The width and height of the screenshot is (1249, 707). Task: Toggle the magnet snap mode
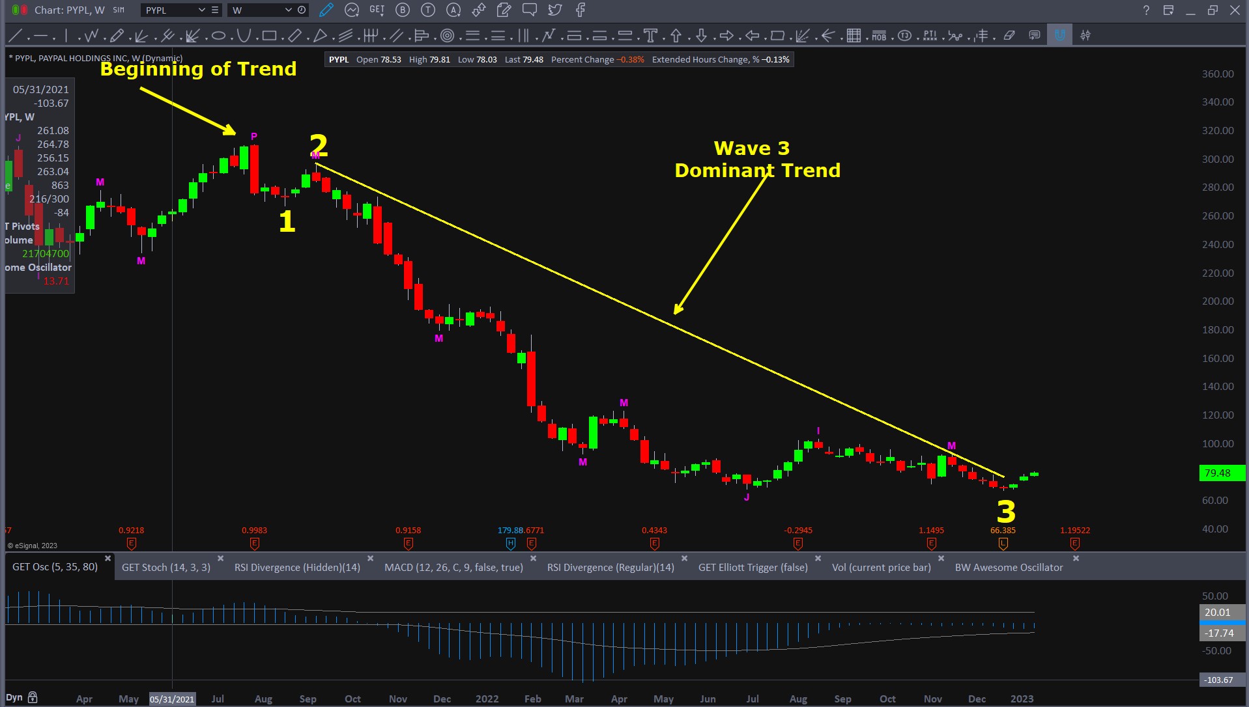[x=1059, y=36]
